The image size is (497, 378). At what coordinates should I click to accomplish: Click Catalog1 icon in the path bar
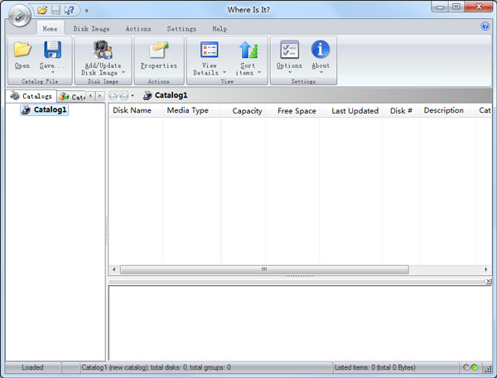[147, 95]
